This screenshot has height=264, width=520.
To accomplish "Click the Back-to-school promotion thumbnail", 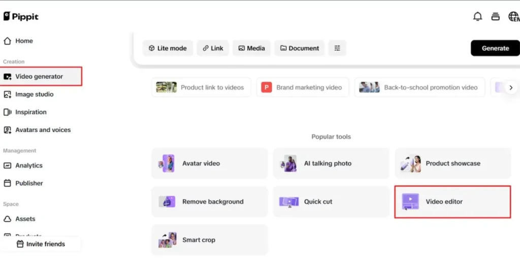I will [x=369, y=87].
